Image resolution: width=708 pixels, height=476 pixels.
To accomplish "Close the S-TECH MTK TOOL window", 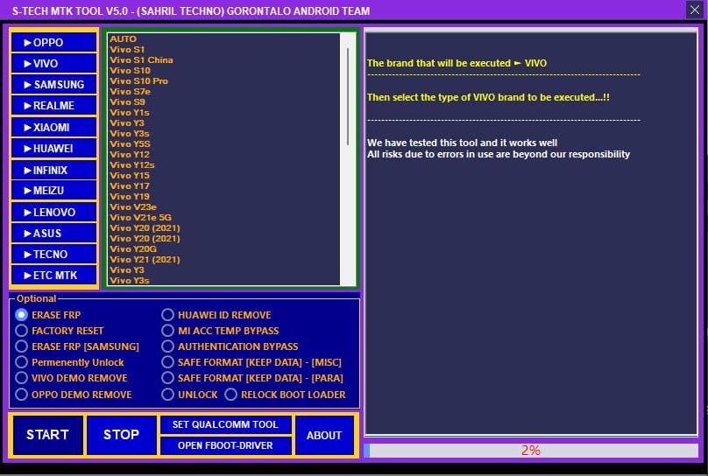I will [x=695, y=10].
